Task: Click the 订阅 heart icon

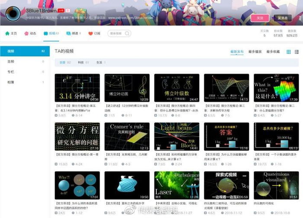Action: coord(90,33)
